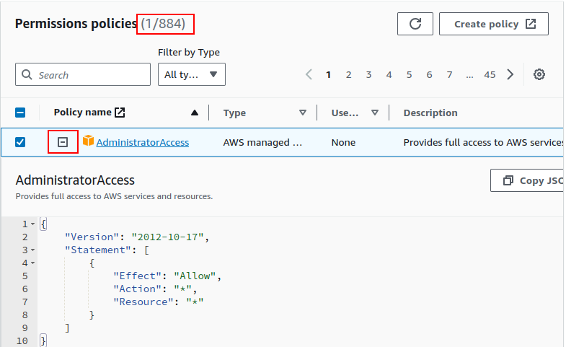Click the AdministratorAccess details heading
Screen dimensions: 566x347
tap(75, 180)
